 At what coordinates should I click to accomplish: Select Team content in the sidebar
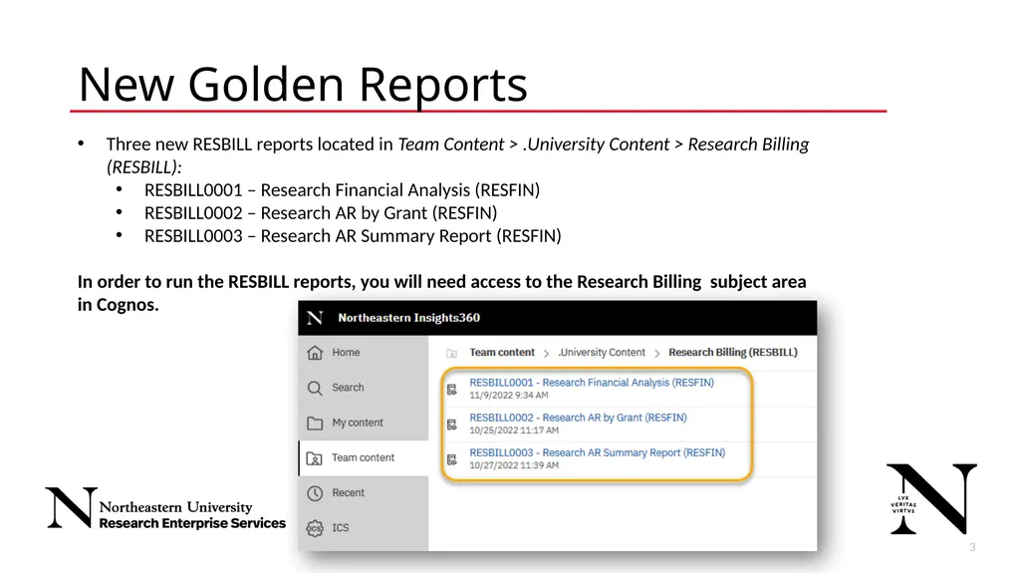363,457
